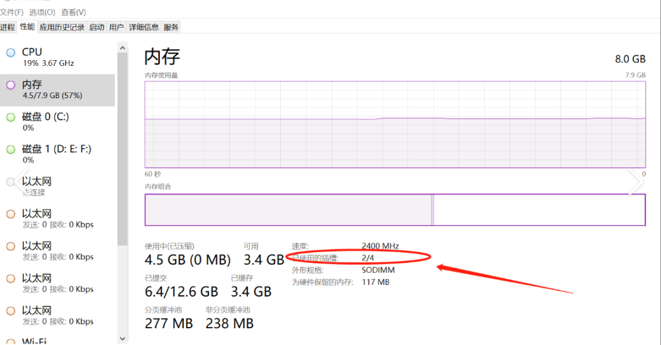Click the green 磁盘 1 (D: E: F:) icon

tap(10, 150)
